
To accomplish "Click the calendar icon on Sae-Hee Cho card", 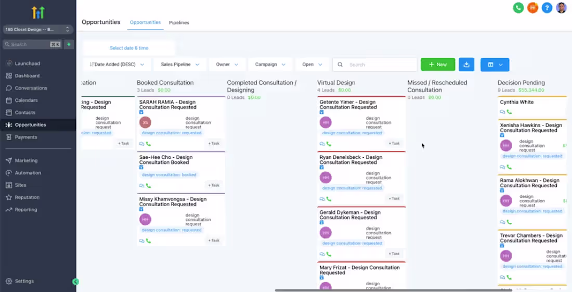I will point(141,167).
